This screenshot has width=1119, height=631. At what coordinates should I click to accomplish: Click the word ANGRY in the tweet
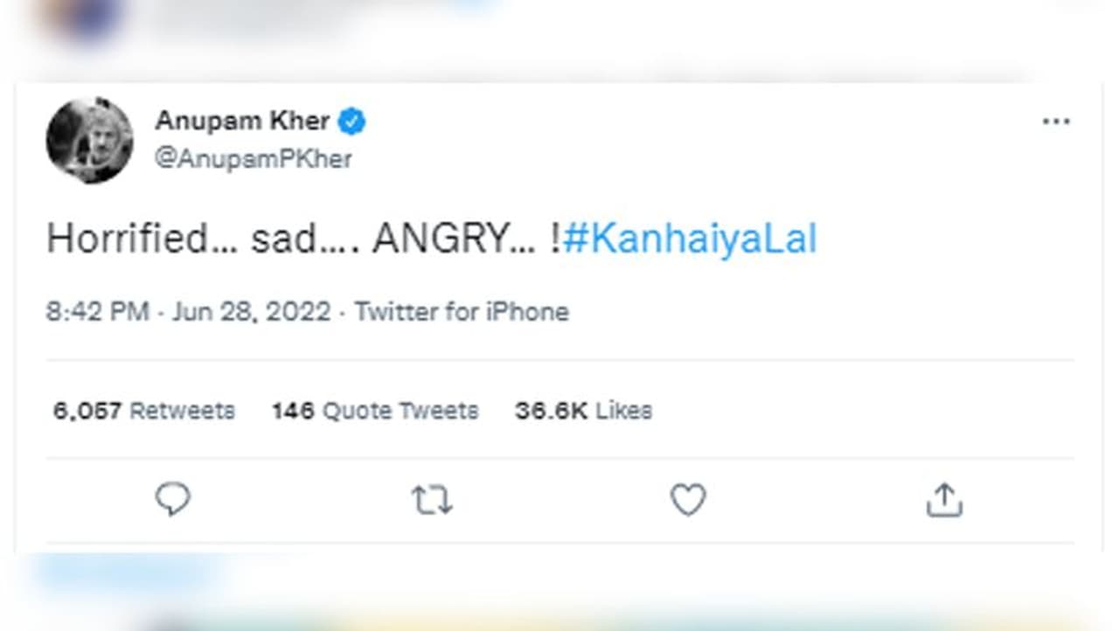440,239
